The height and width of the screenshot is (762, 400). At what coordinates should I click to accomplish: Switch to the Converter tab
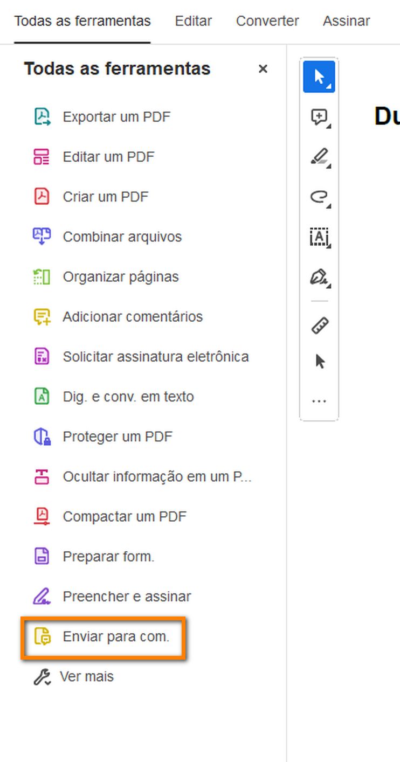[x=267, y=20]
